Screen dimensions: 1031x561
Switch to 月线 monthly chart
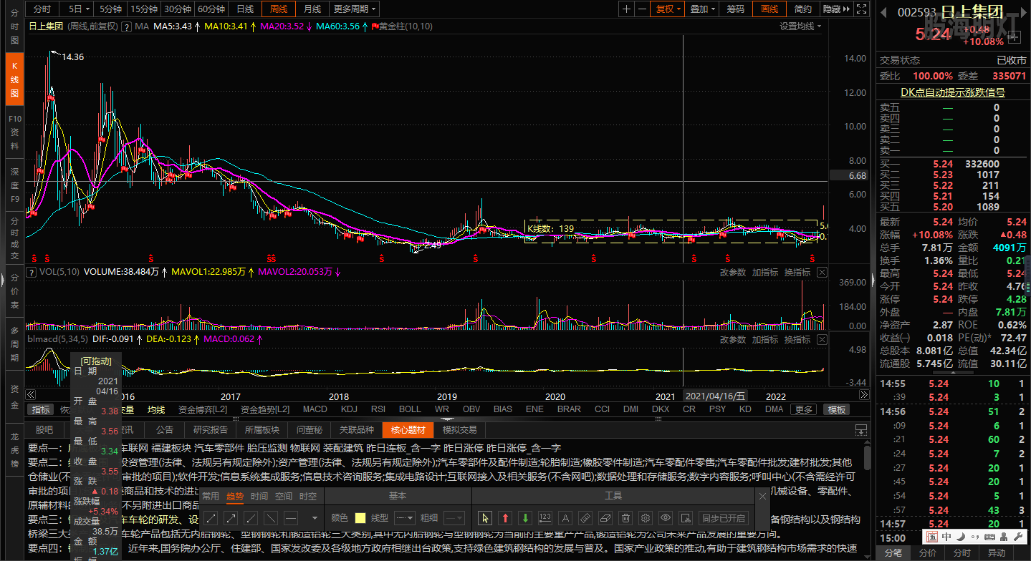(312, 9)
